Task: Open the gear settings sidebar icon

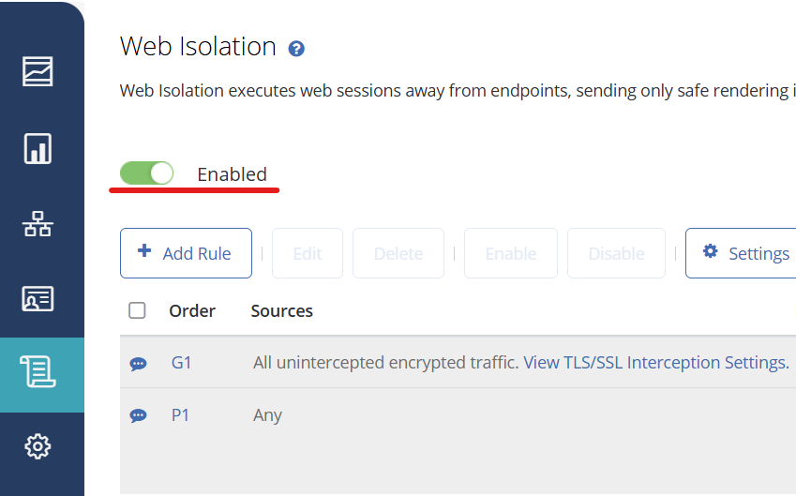Action: (x=38, y=447)
